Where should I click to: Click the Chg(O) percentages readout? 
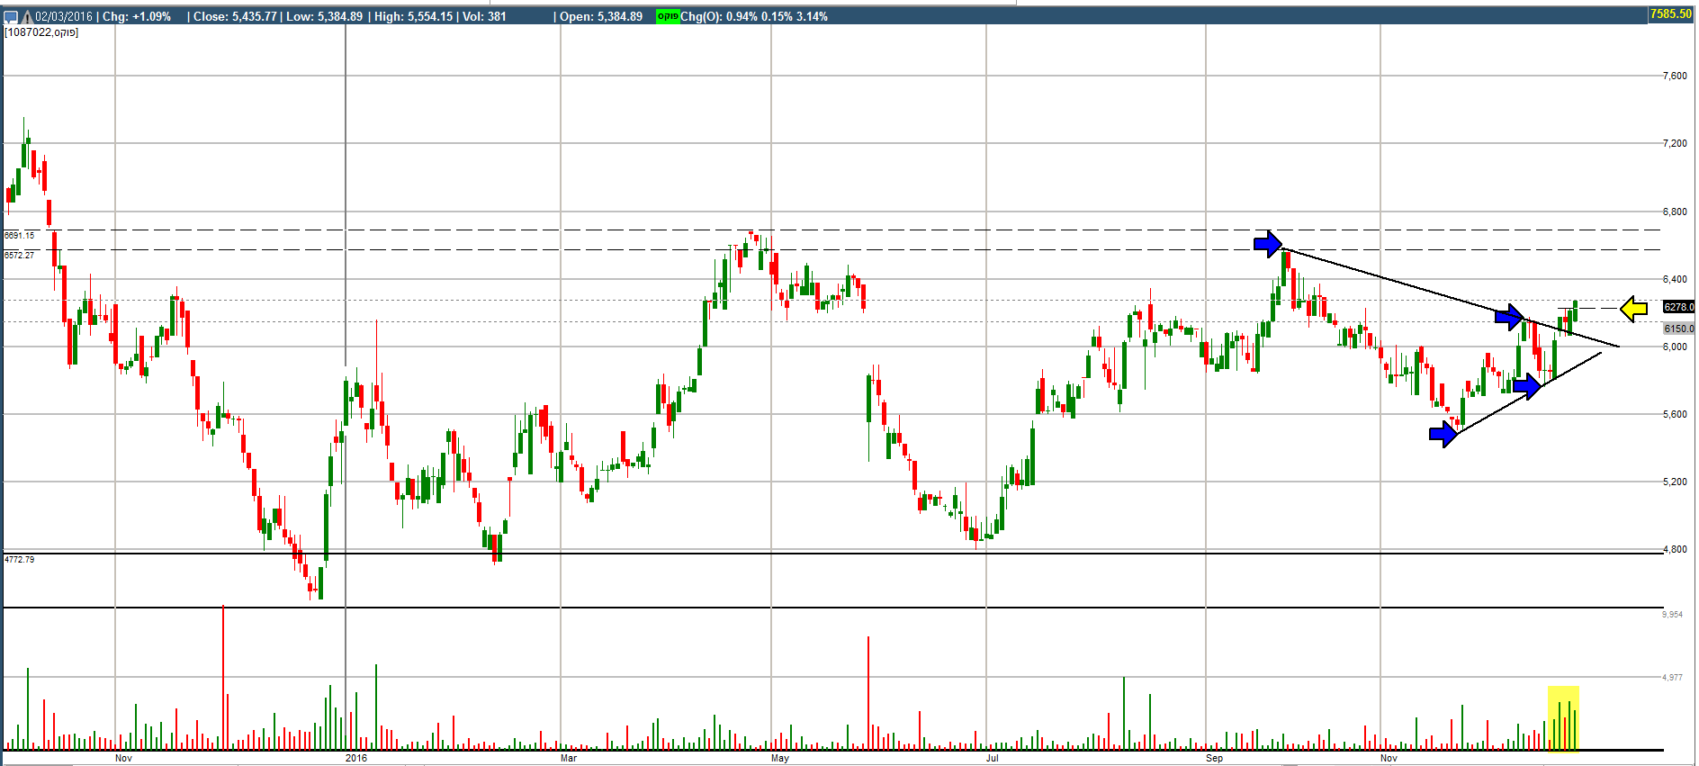click(754, 16)
